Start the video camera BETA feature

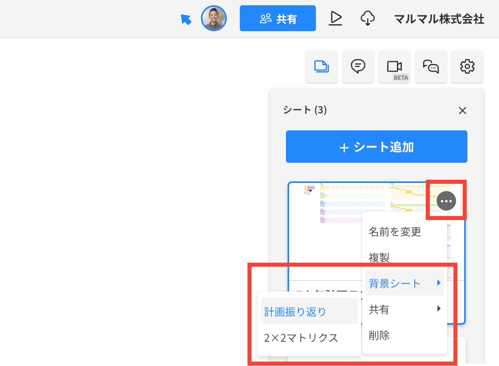[x=395, y=66]
